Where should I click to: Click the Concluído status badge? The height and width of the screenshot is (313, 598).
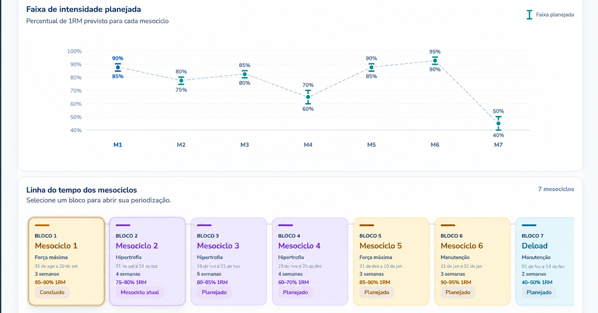tap(52, 292)
